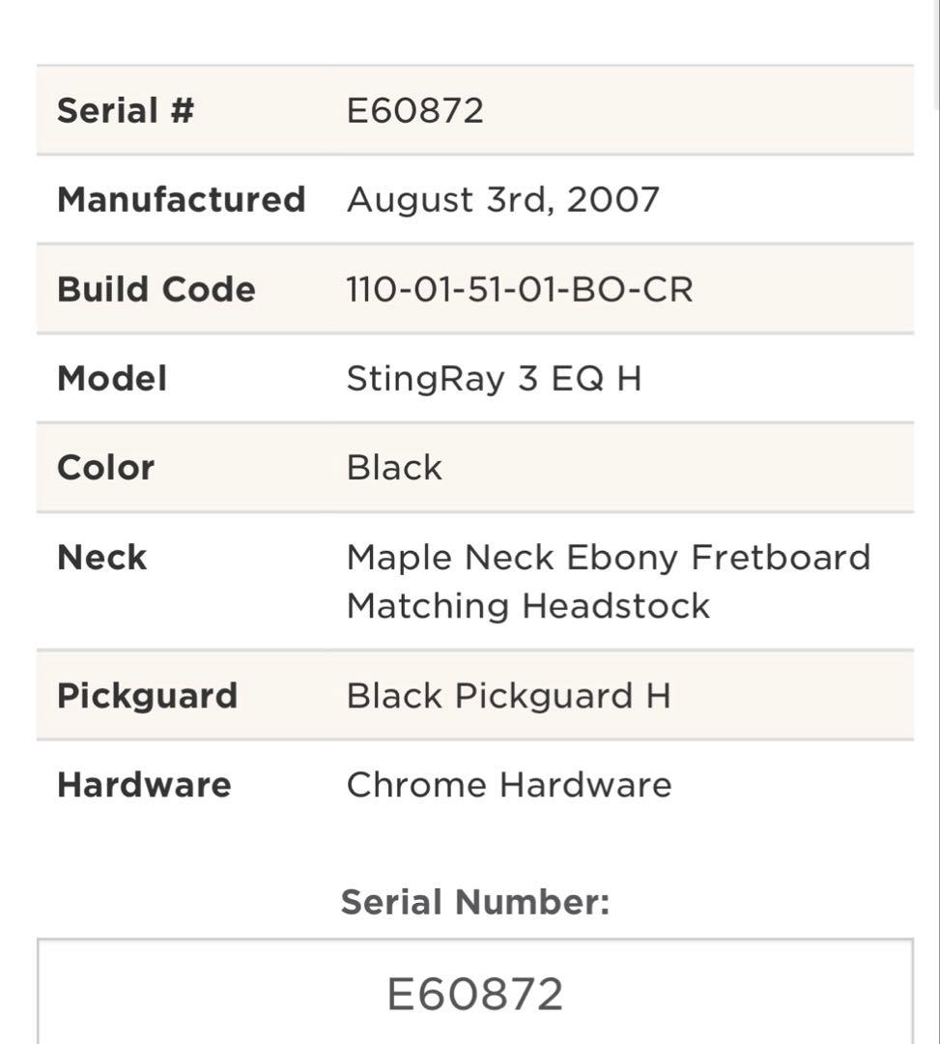Image resolution: width=940 pixels, height=1044 pixels.
Task: Select the "Chrome Hardware" value
Action: [x=509, y=784]
